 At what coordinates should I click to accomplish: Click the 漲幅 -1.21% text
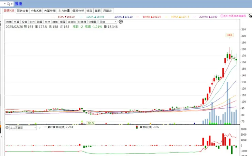(x=93, y=27)
